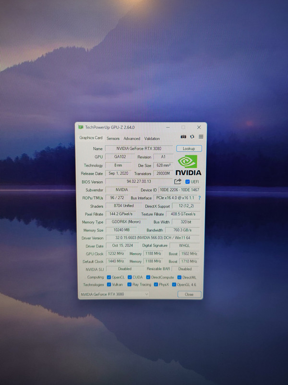Toggle the OpenGL 4.6 checkbox
Screen dimensions: 288x385
point(174,284)
